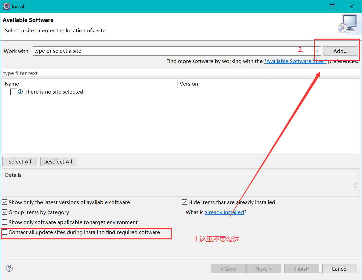Toggle 'Show only the latest versions' checkbox
362x280 pixels.
coord(5,202)
